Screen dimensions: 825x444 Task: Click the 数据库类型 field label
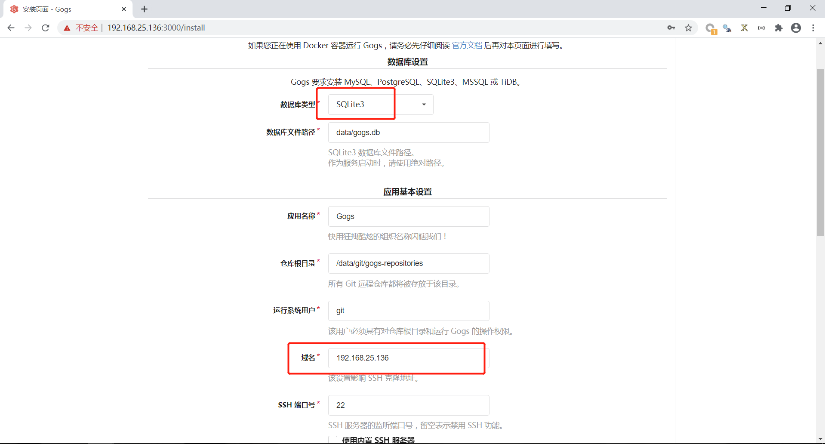coord(298,105)
